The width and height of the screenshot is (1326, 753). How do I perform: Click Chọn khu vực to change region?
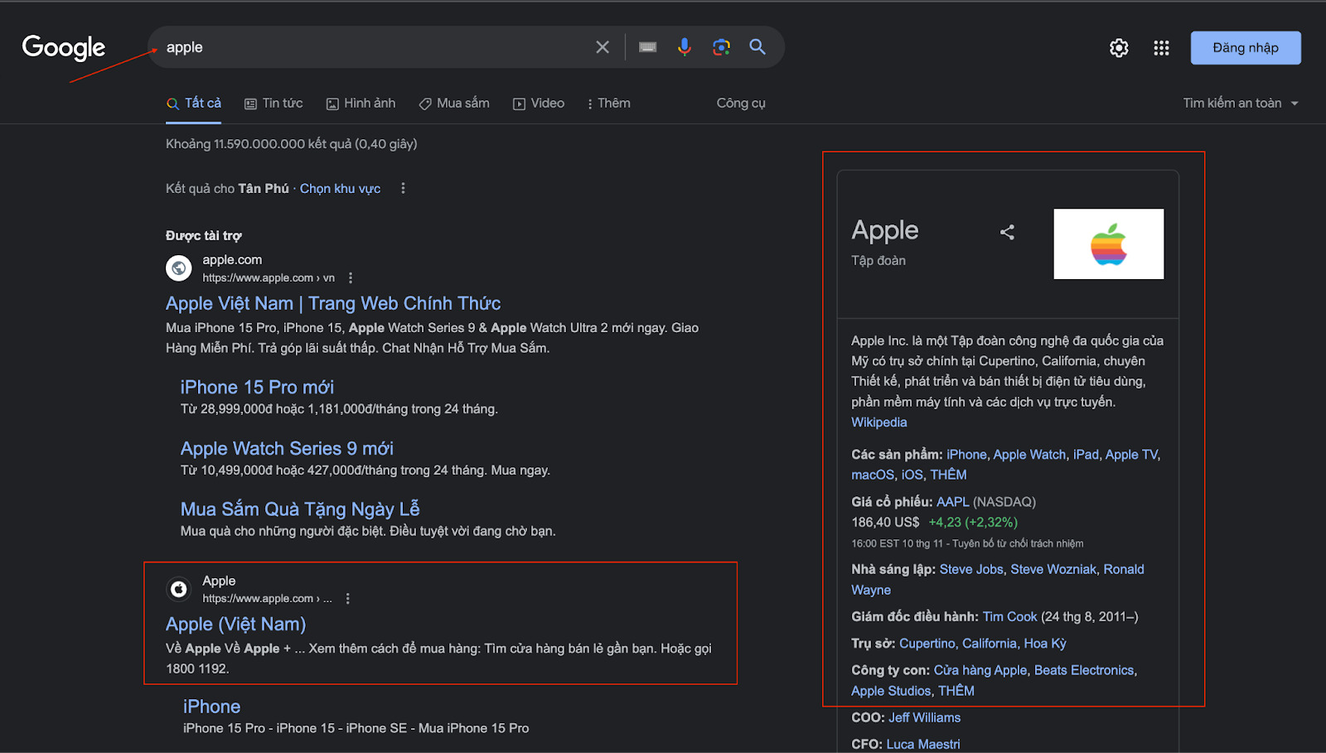pos(340,188)
